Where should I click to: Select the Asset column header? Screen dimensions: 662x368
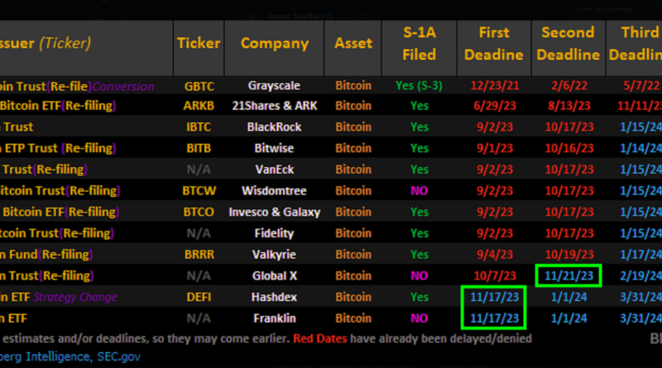(x=353, y=43)
